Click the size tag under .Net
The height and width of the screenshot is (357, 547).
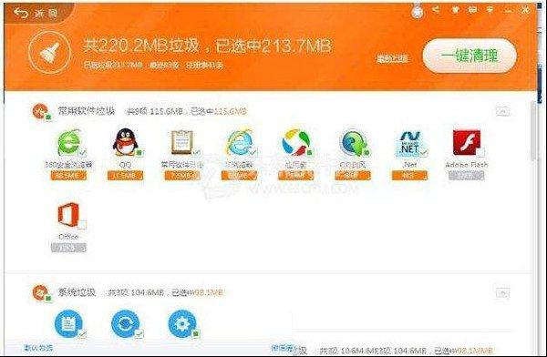(409, 176)
